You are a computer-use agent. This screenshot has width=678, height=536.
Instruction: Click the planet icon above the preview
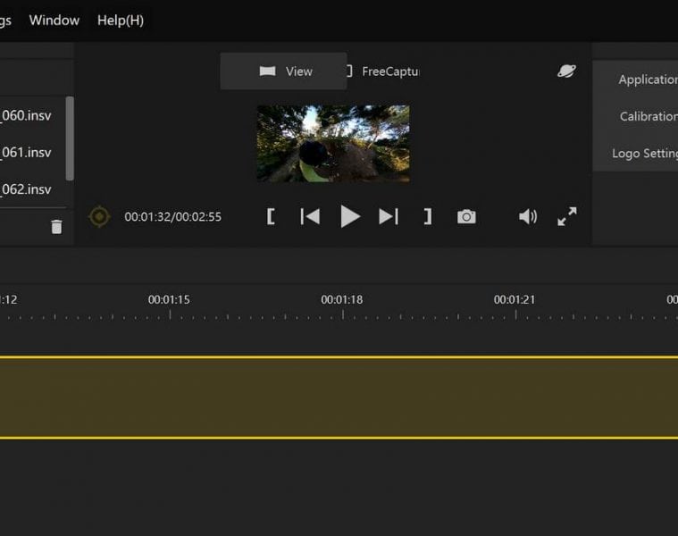566,71
